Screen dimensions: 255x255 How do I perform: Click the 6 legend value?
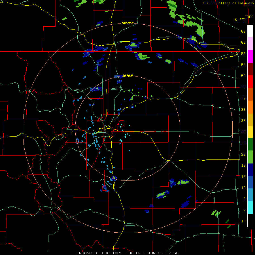coord(244,199)
